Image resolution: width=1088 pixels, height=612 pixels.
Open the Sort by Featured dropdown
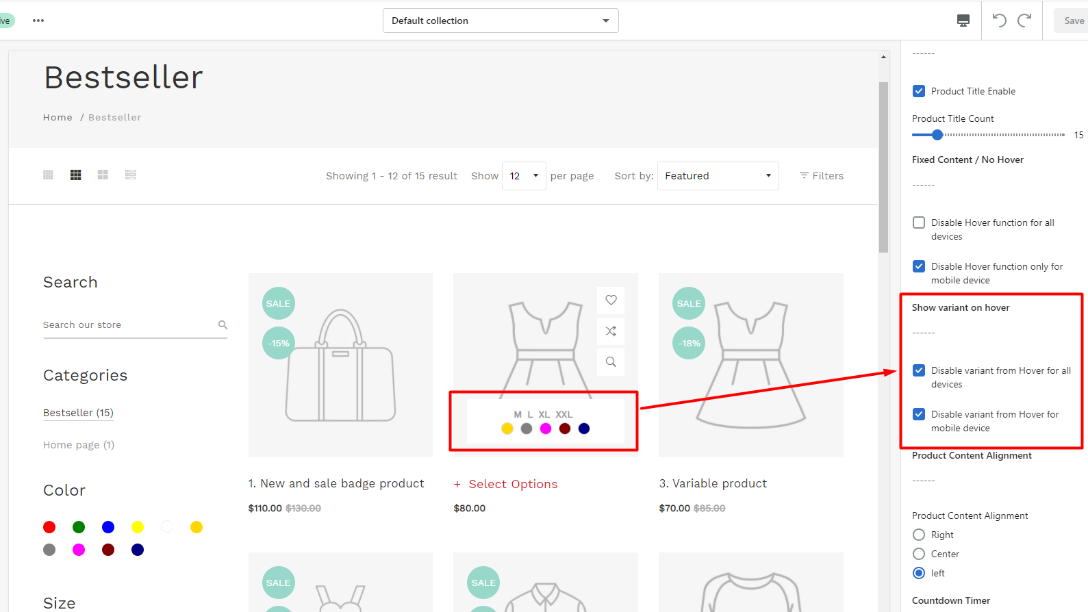[x=718, y=176]
